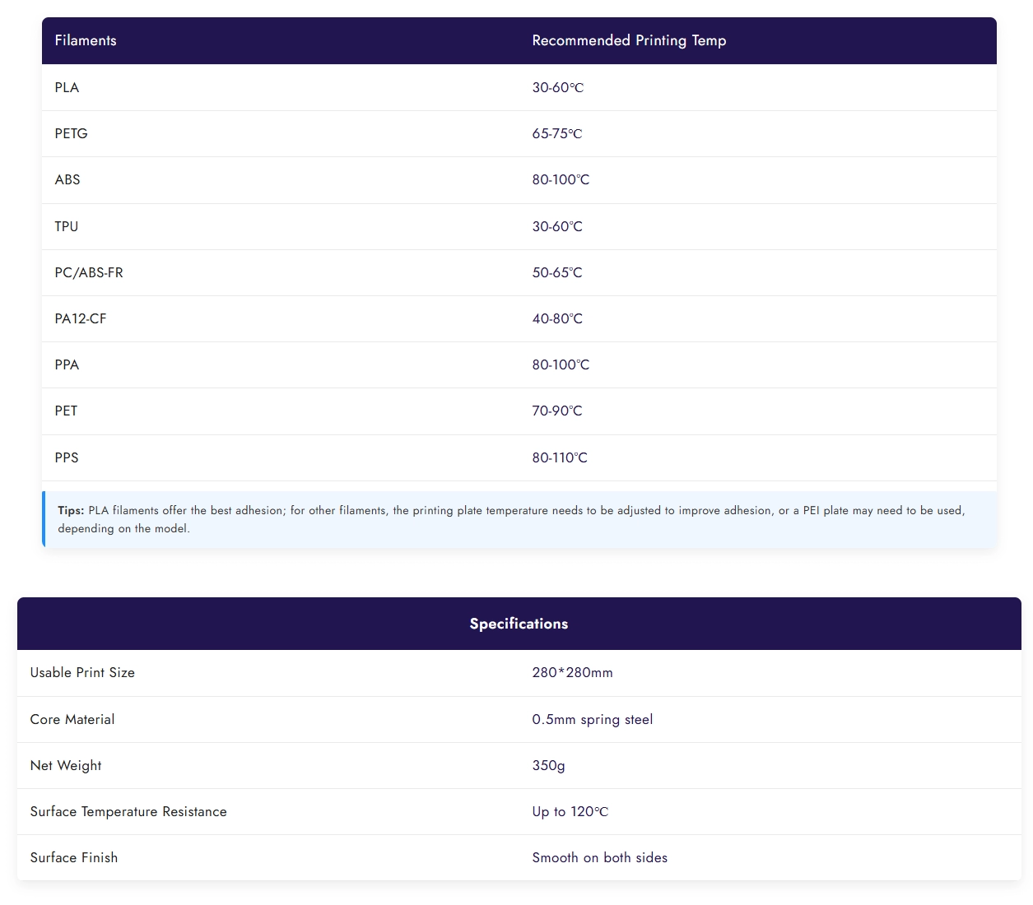Select the PPA filament row label
The width and height of the screenshot is (1033, 905).
tap(67, 365)
